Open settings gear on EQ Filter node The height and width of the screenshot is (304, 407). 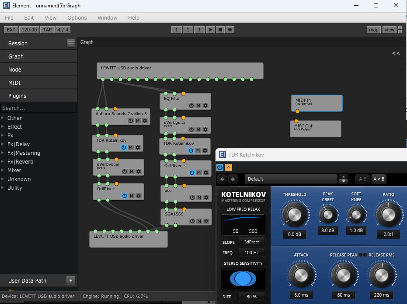point(205,106)
